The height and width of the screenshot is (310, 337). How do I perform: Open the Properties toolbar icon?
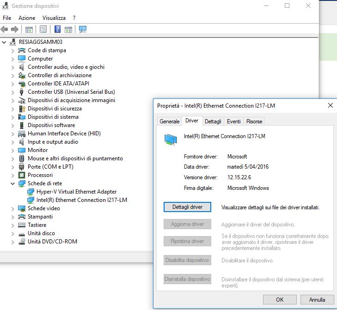click(x=43, y=30)
